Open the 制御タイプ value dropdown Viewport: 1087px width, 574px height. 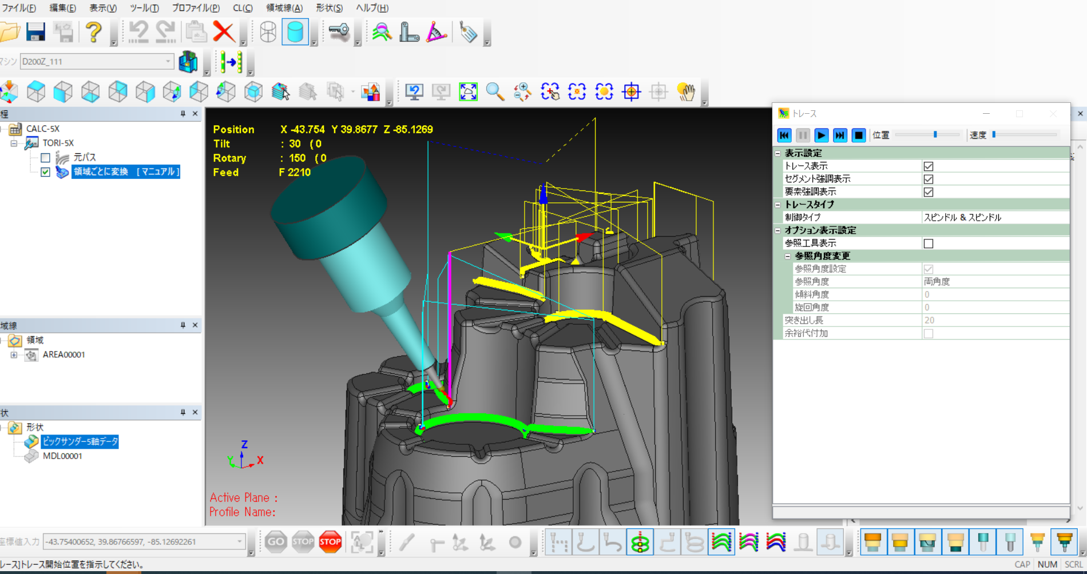pos(994,217)
